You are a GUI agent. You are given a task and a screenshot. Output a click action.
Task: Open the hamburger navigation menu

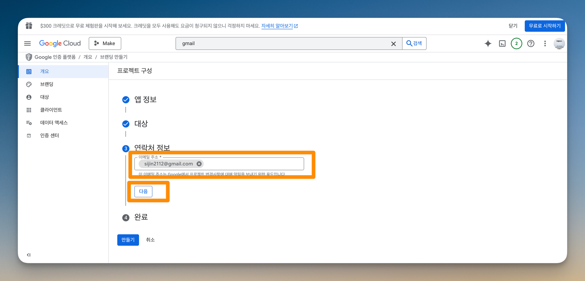tap(27, 43)
